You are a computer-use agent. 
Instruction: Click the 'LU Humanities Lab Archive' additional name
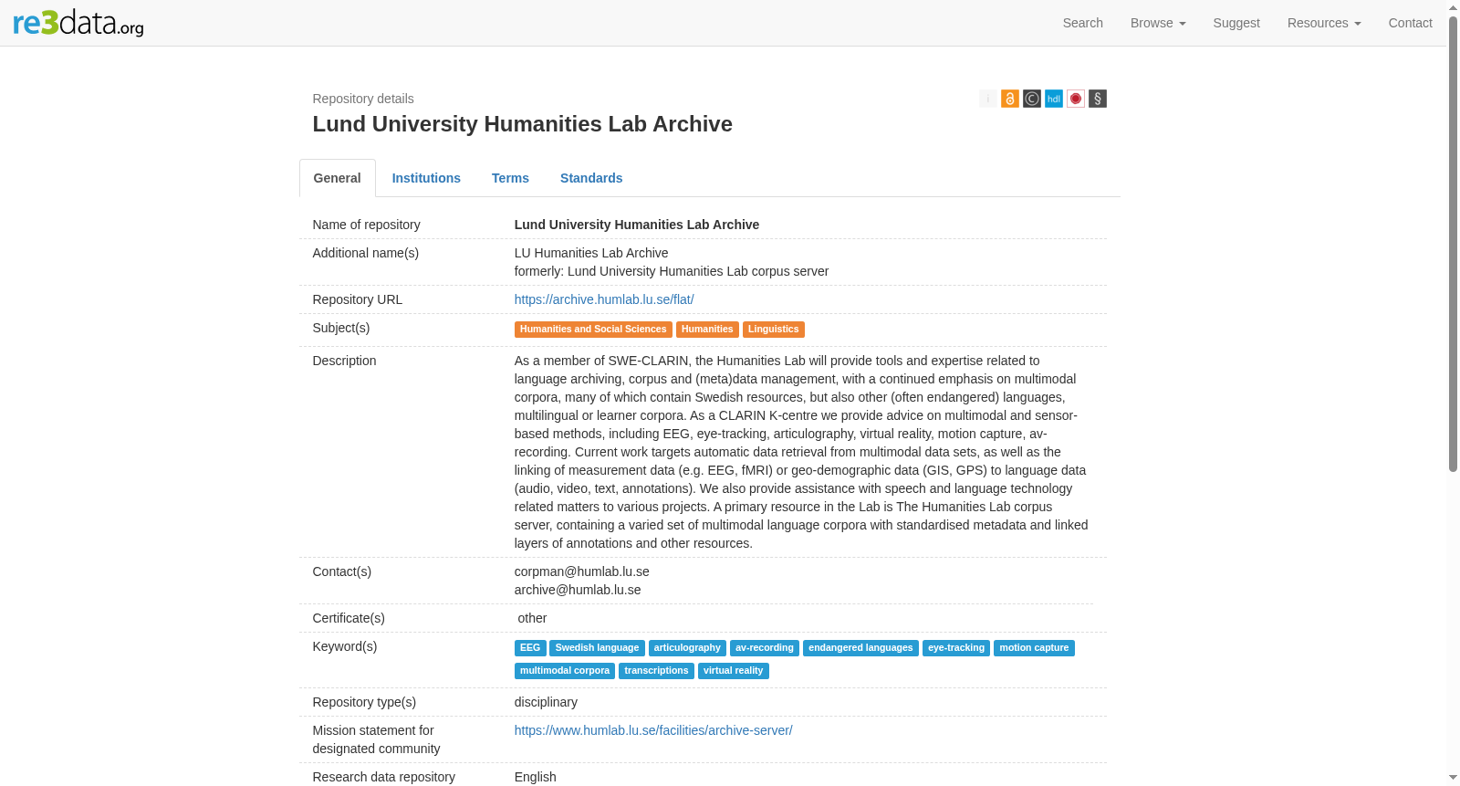pos(591,253)
